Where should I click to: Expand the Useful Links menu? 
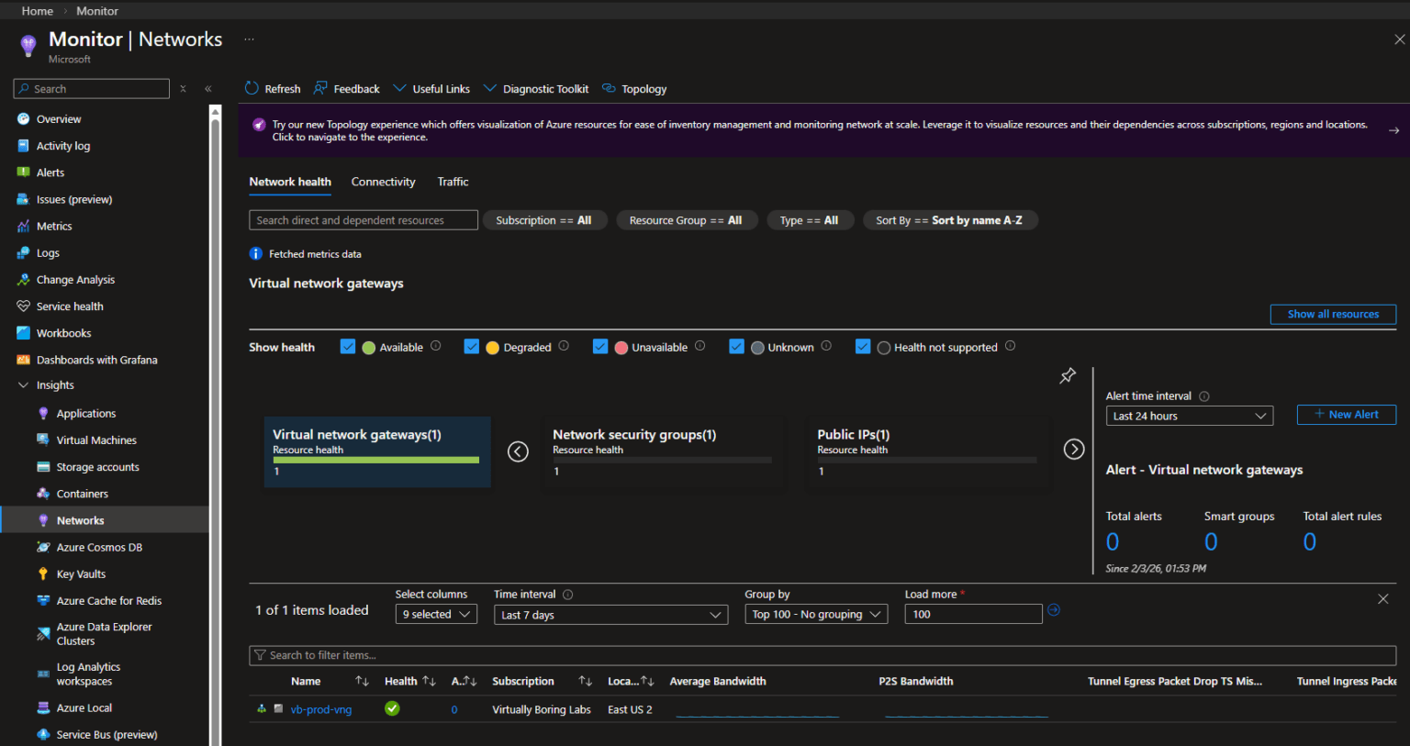431,89
